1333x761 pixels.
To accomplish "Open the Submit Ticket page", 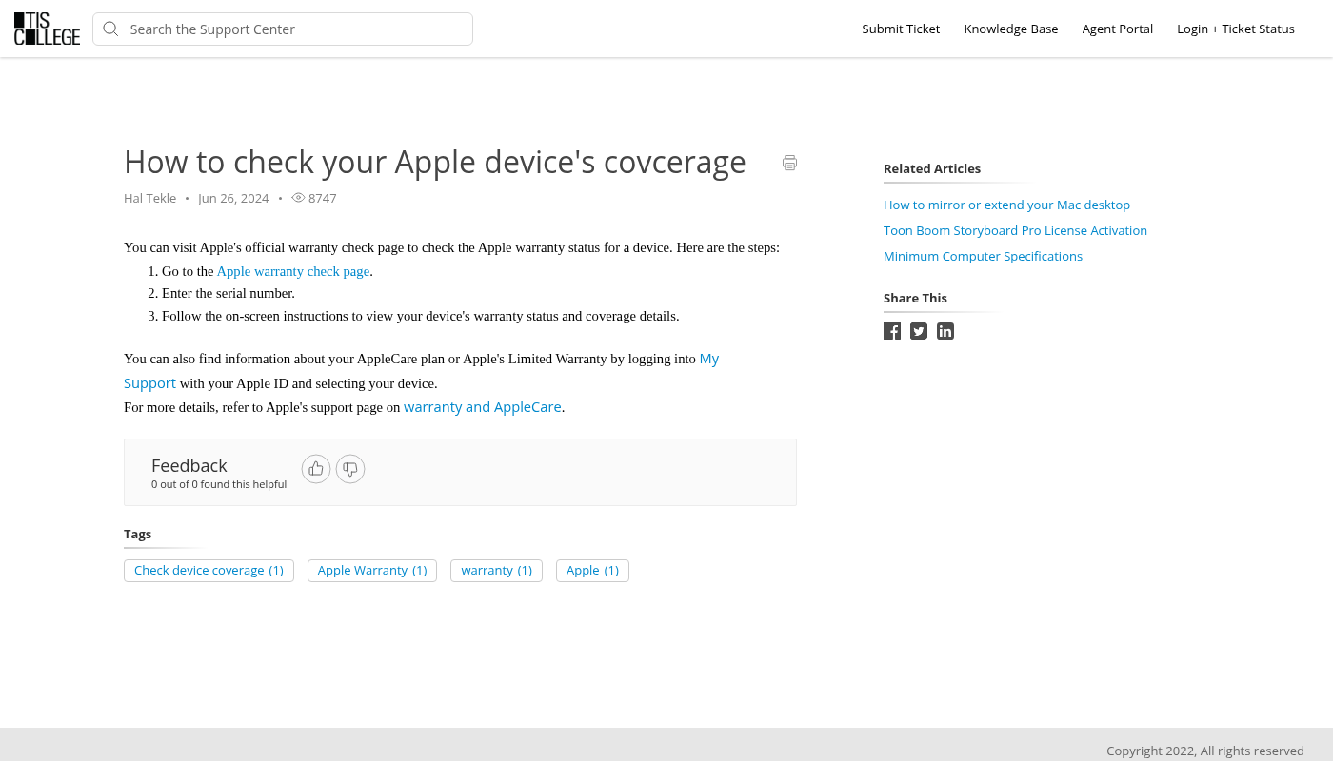I will coord(901,29).
